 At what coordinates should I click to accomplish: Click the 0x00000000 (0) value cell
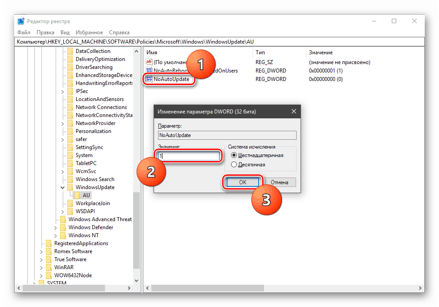point(325,79)
